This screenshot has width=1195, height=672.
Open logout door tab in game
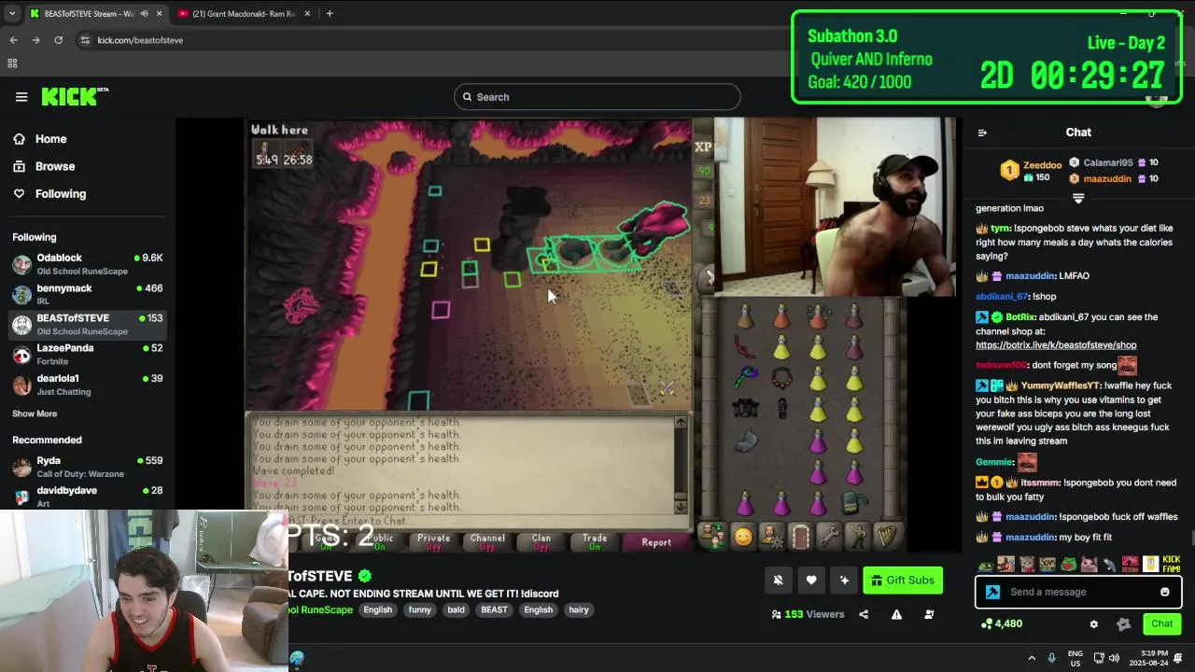[x=800, y=536]
